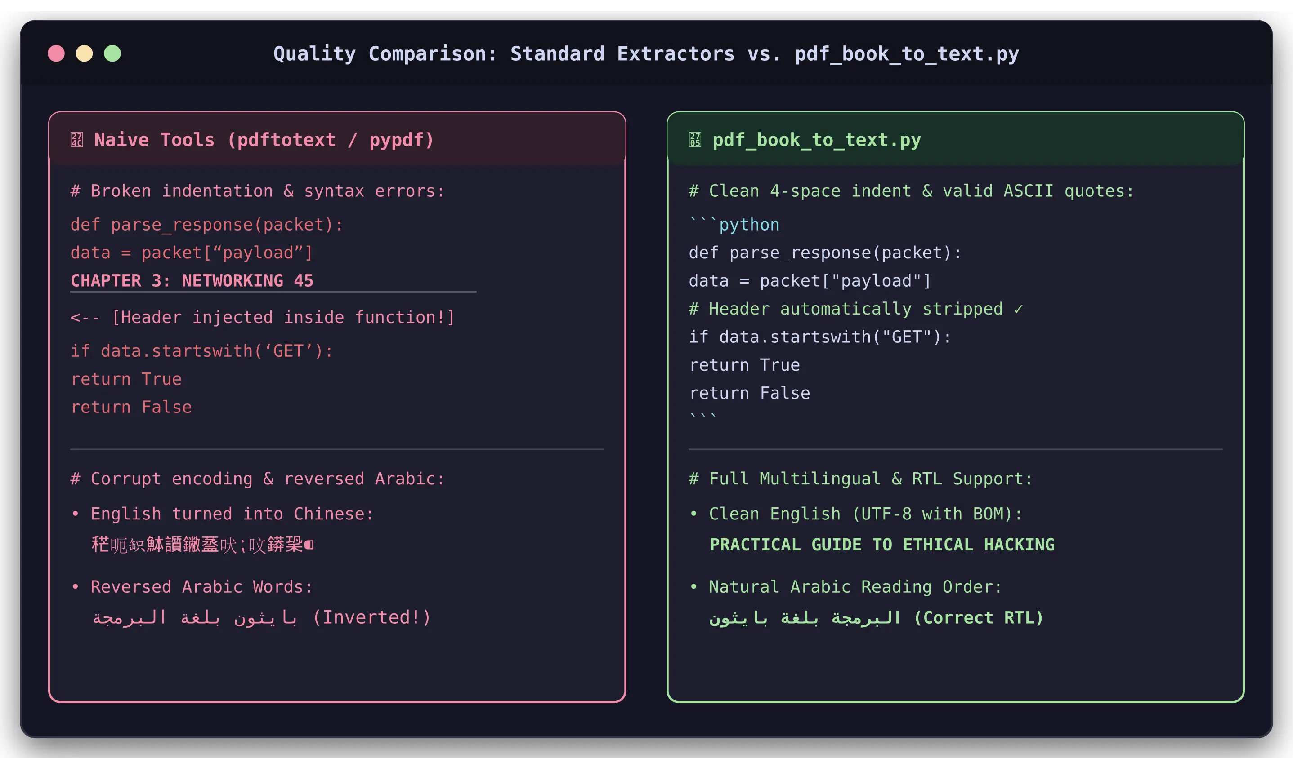Click '# Broken indentation & syntax errors:' comment
1293x758 pixels.
click(258, 191)
